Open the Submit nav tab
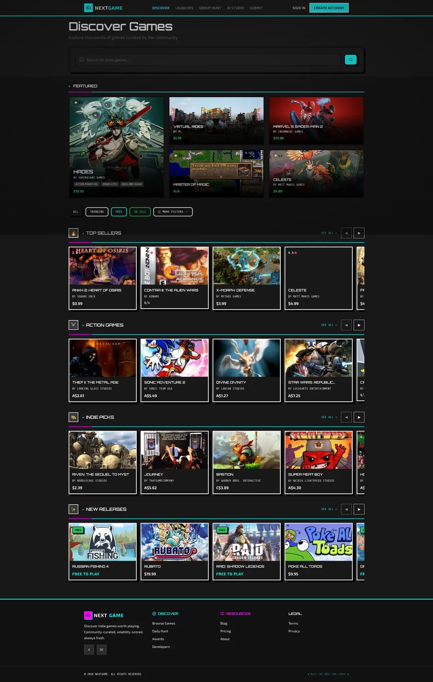The image size is (433, 682). point(256,8)
